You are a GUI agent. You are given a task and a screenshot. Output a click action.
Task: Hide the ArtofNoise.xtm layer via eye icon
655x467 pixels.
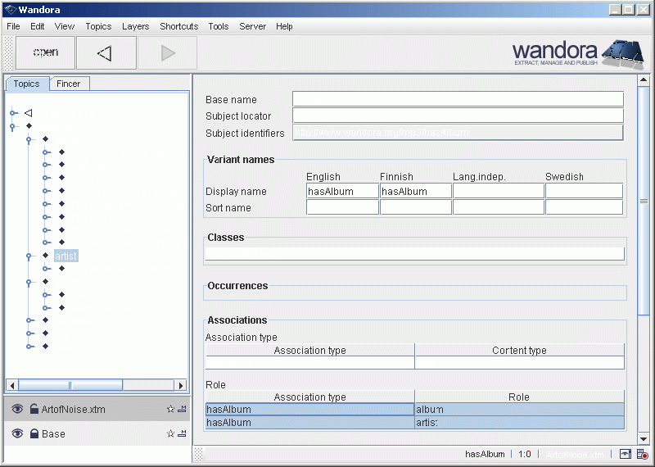tap(17, 409)
